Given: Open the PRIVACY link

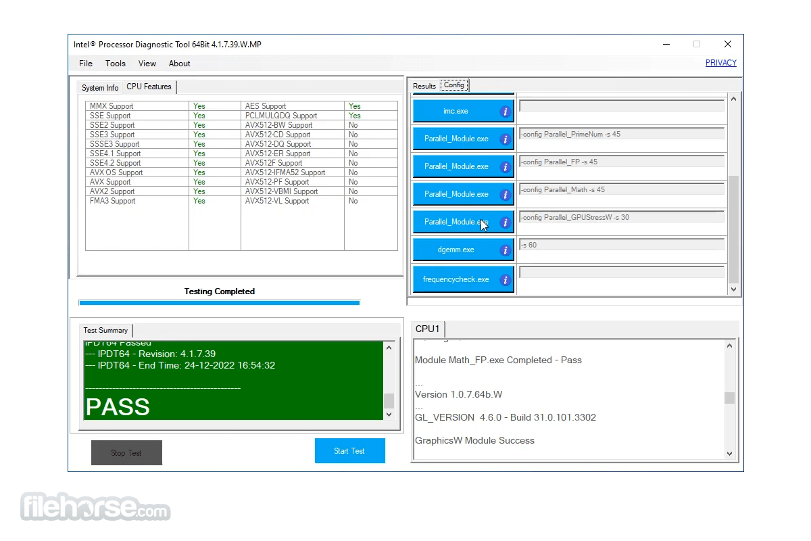Looking at the screenshot, I should (x=721, y=63).
